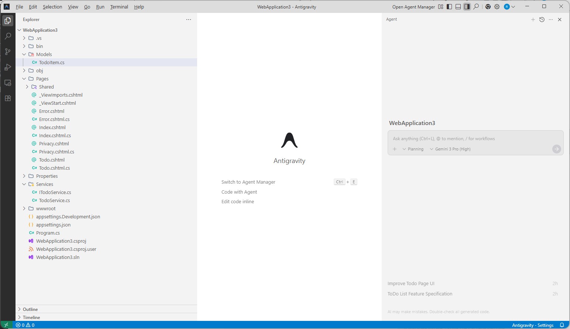Image resolution: width=570 pixels, height=329 pixels.
Task: Click the Open Agent Manager button
Action: pos(413,7)
